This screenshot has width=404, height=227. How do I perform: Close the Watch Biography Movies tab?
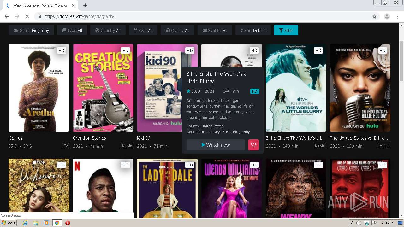(74, 5)
